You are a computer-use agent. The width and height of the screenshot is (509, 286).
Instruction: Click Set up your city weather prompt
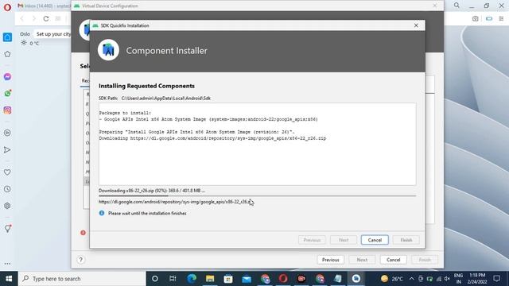coord(53,34)
